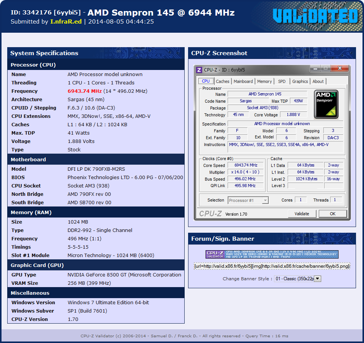Click the Package Socket AM3 (938) field
364x343 pixels.
[267, 108]
